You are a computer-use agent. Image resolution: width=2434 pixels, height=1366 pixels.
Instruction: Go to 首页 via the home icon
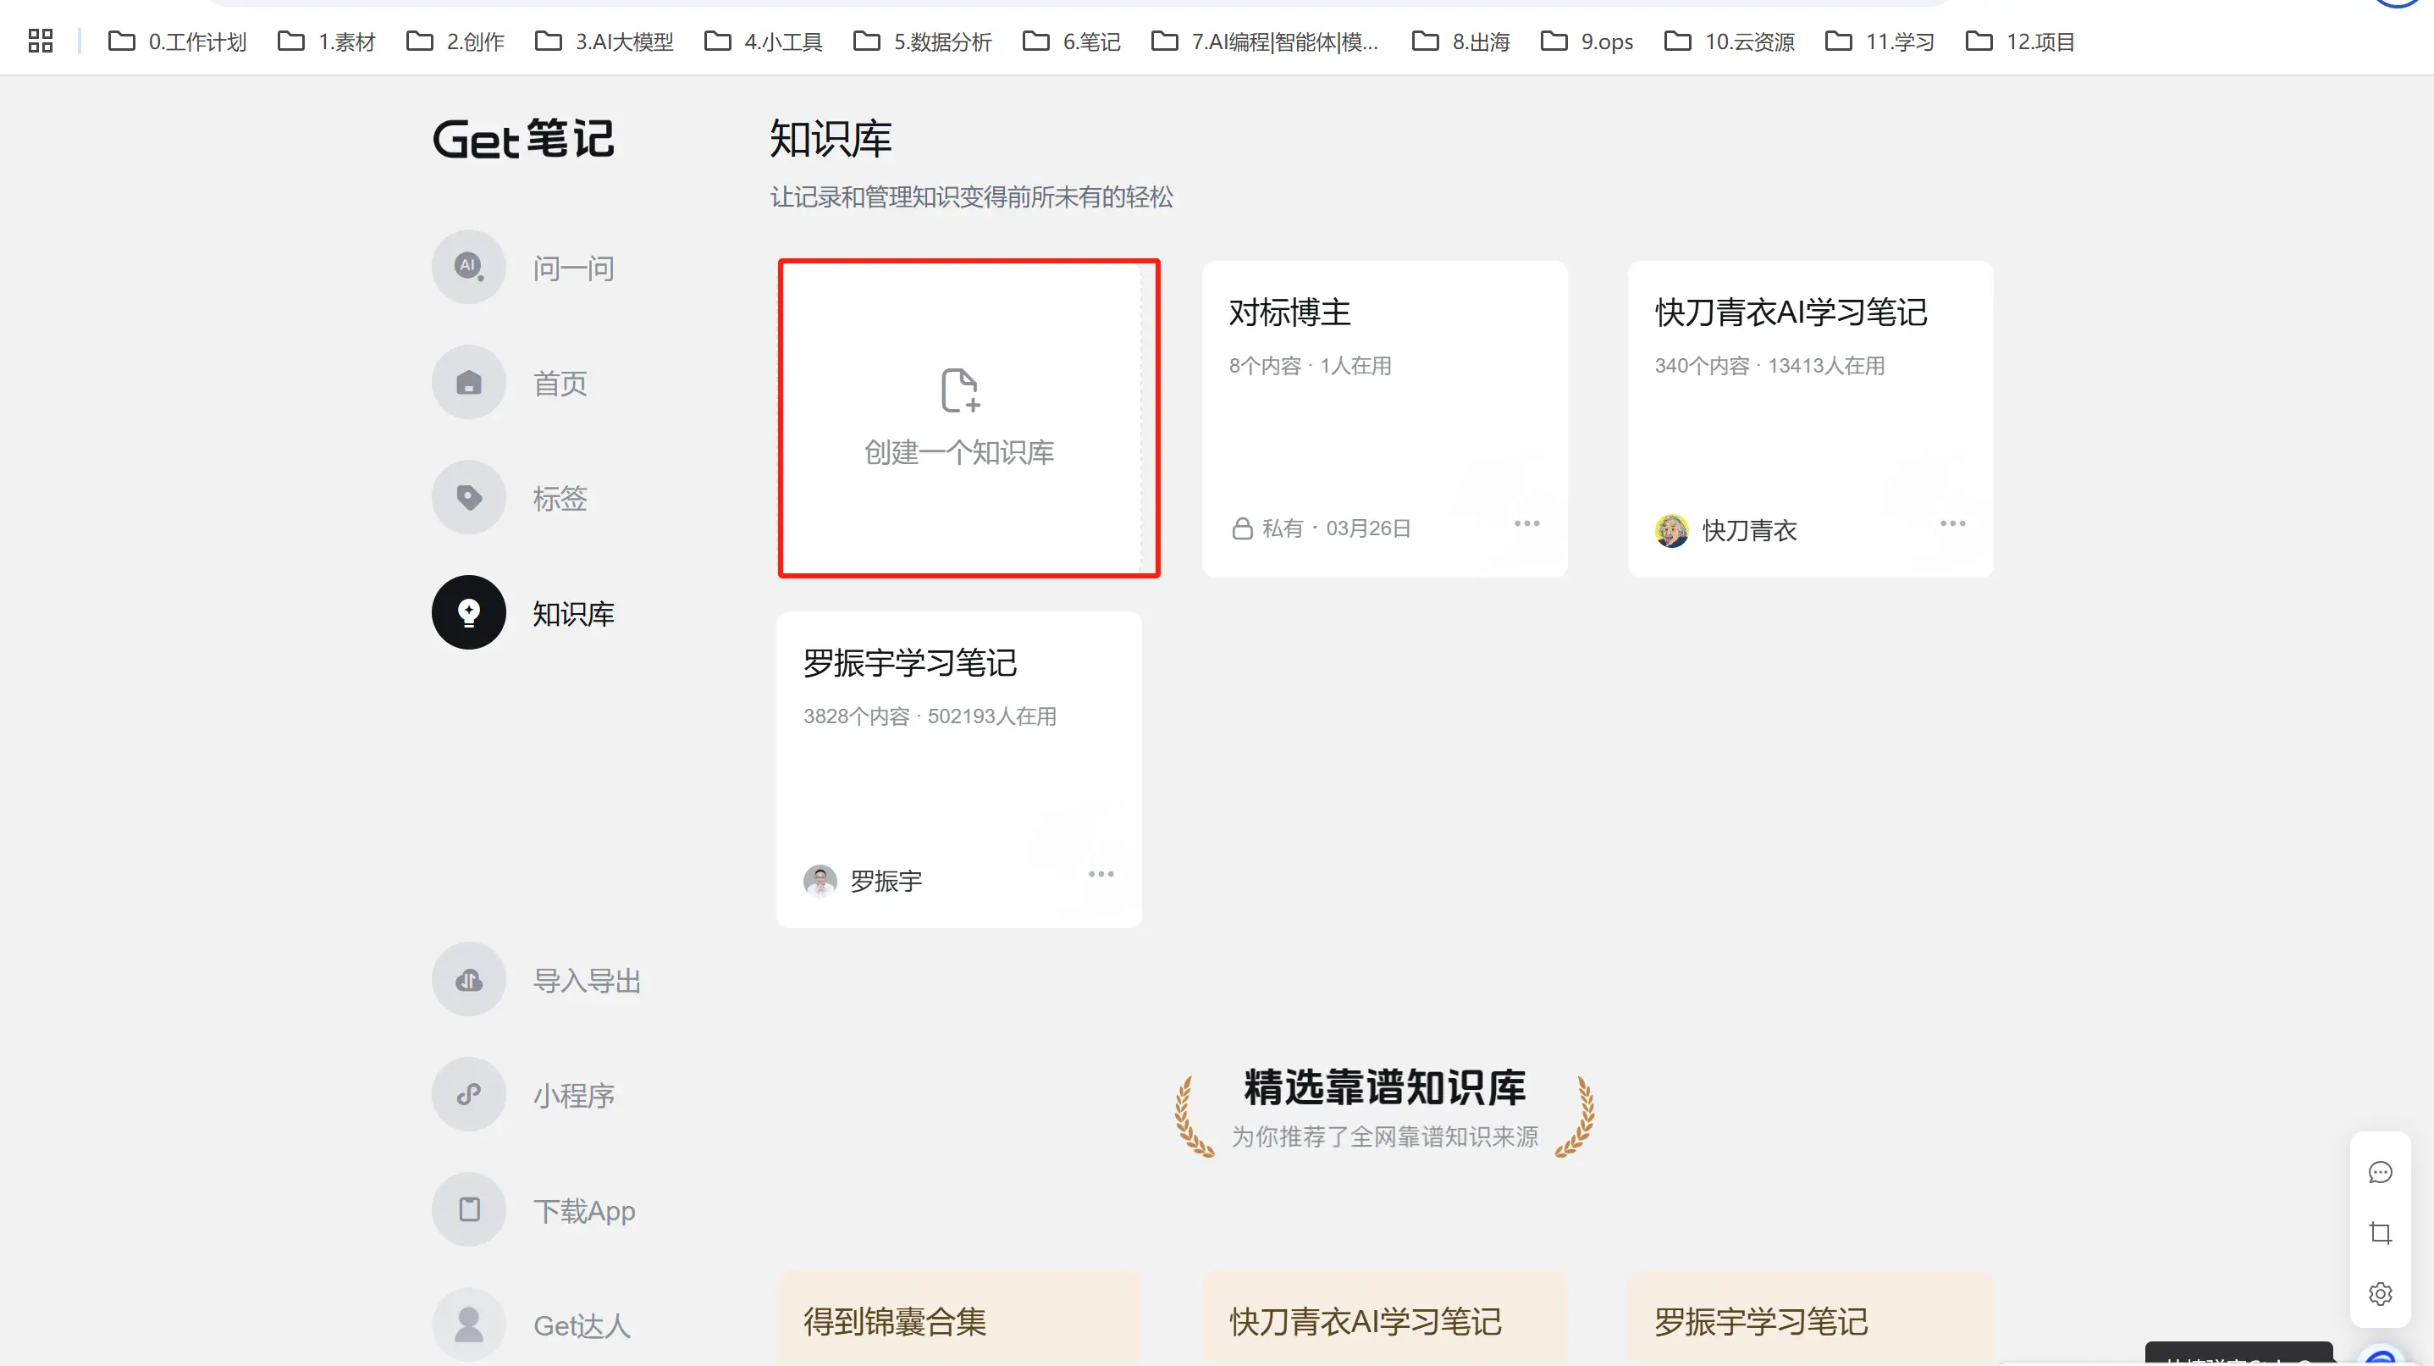pyautogui.click(x=469, y=383)
